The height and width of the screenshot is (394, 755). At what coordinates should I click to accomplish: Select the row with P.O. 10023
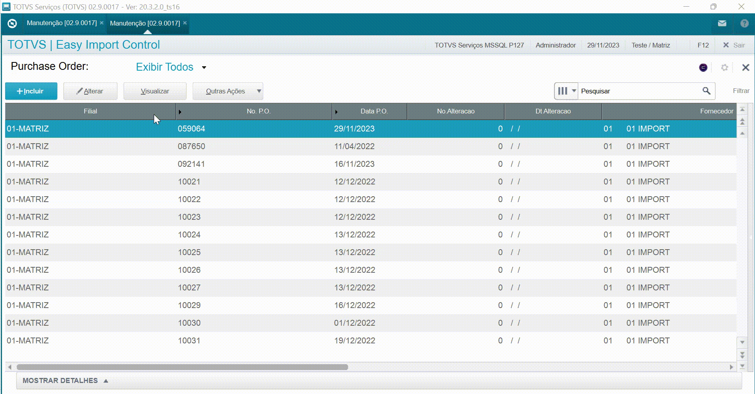370,217
